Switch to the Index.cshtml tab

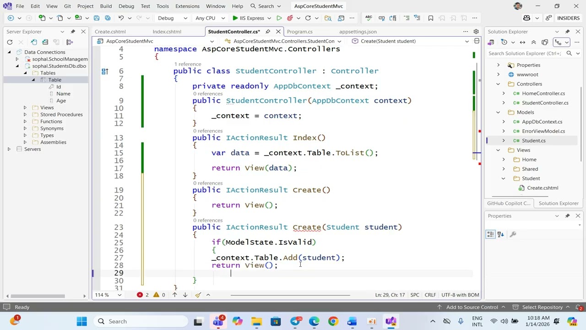pyautogui.click(x=167, y=32)
